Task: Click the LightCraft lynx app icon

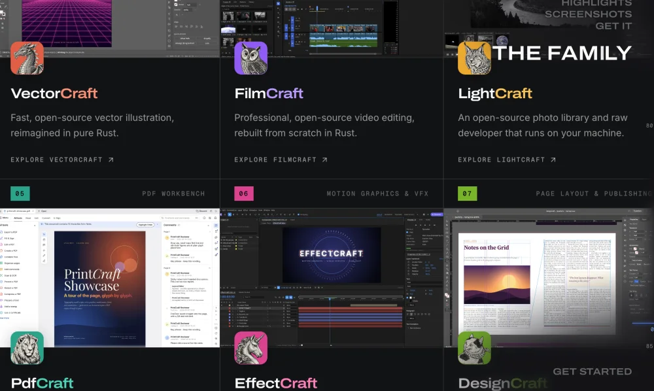Action: 474,58
